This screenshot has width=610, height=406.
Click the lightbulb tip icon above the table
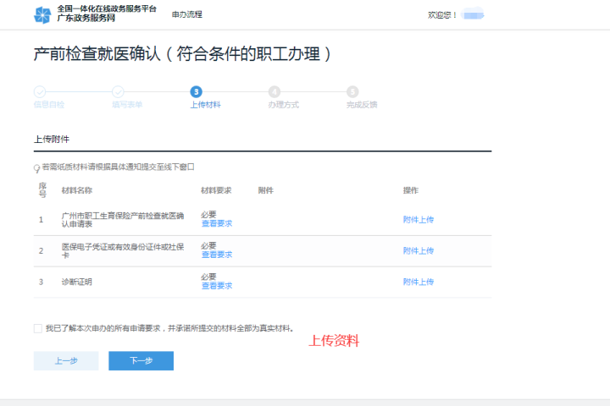(x=36, y=168)
